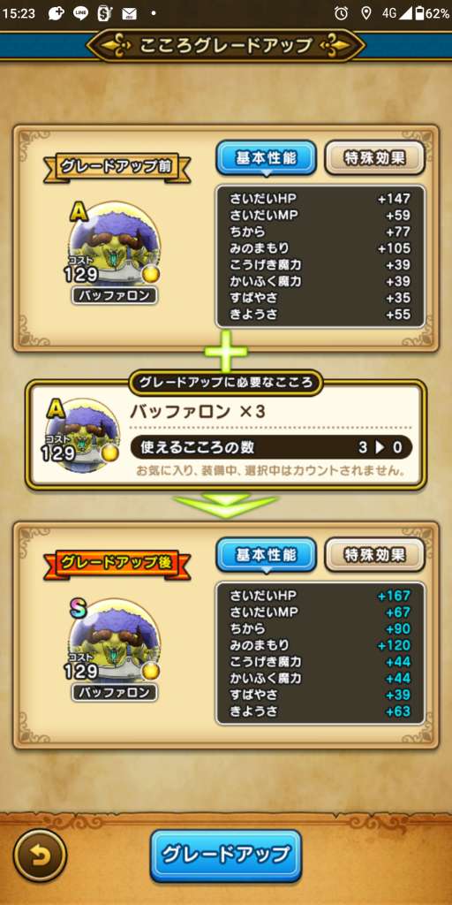The width and height of the screenshot is (452, 905).
Task: Open 特殊効果 tab in the after-upgrade panel
Action: pyautogui.click(x=374, y=555)
